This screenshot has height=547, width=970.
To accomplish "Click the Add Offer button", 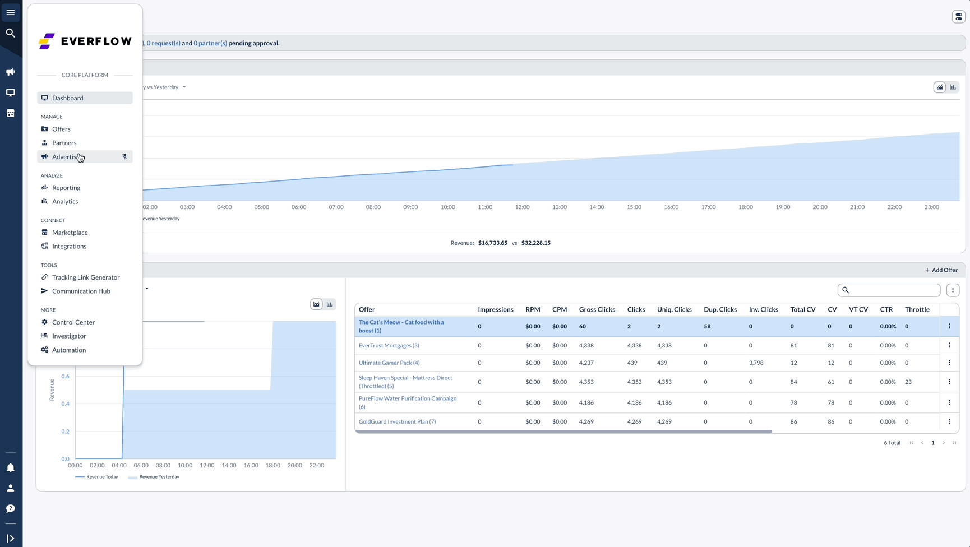I will [x=941, y=270].
